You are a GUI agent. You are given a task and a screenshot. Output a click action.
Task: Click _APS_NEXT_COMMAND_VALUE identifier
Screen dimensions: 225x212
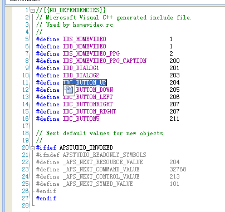click(101, 169)
